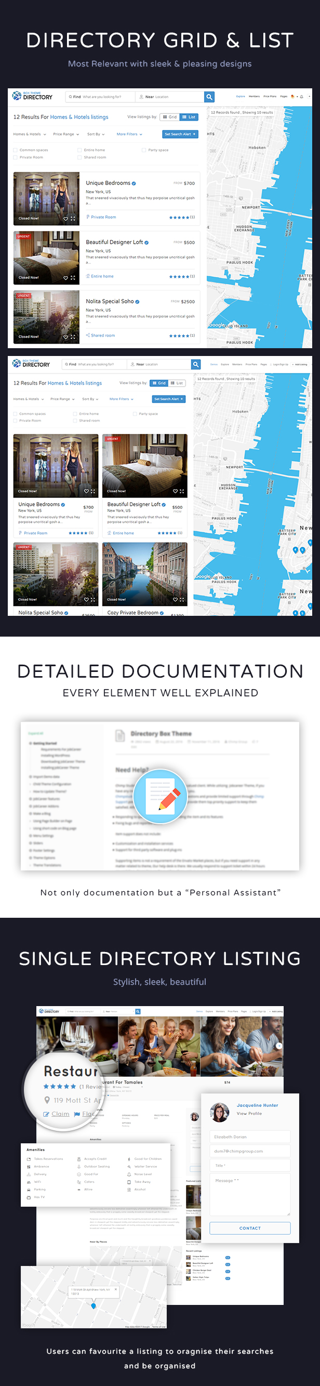Click the blue map pin on restaurant map

(x=94, y=1306)
